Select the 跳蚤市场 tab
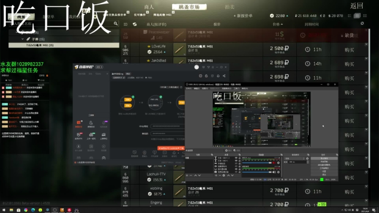 point(189,7)
